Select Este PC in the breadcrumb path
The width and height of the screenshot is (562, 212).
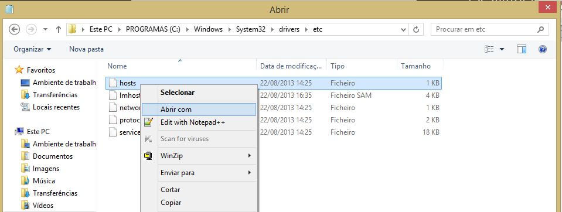(x=101, y=29)
